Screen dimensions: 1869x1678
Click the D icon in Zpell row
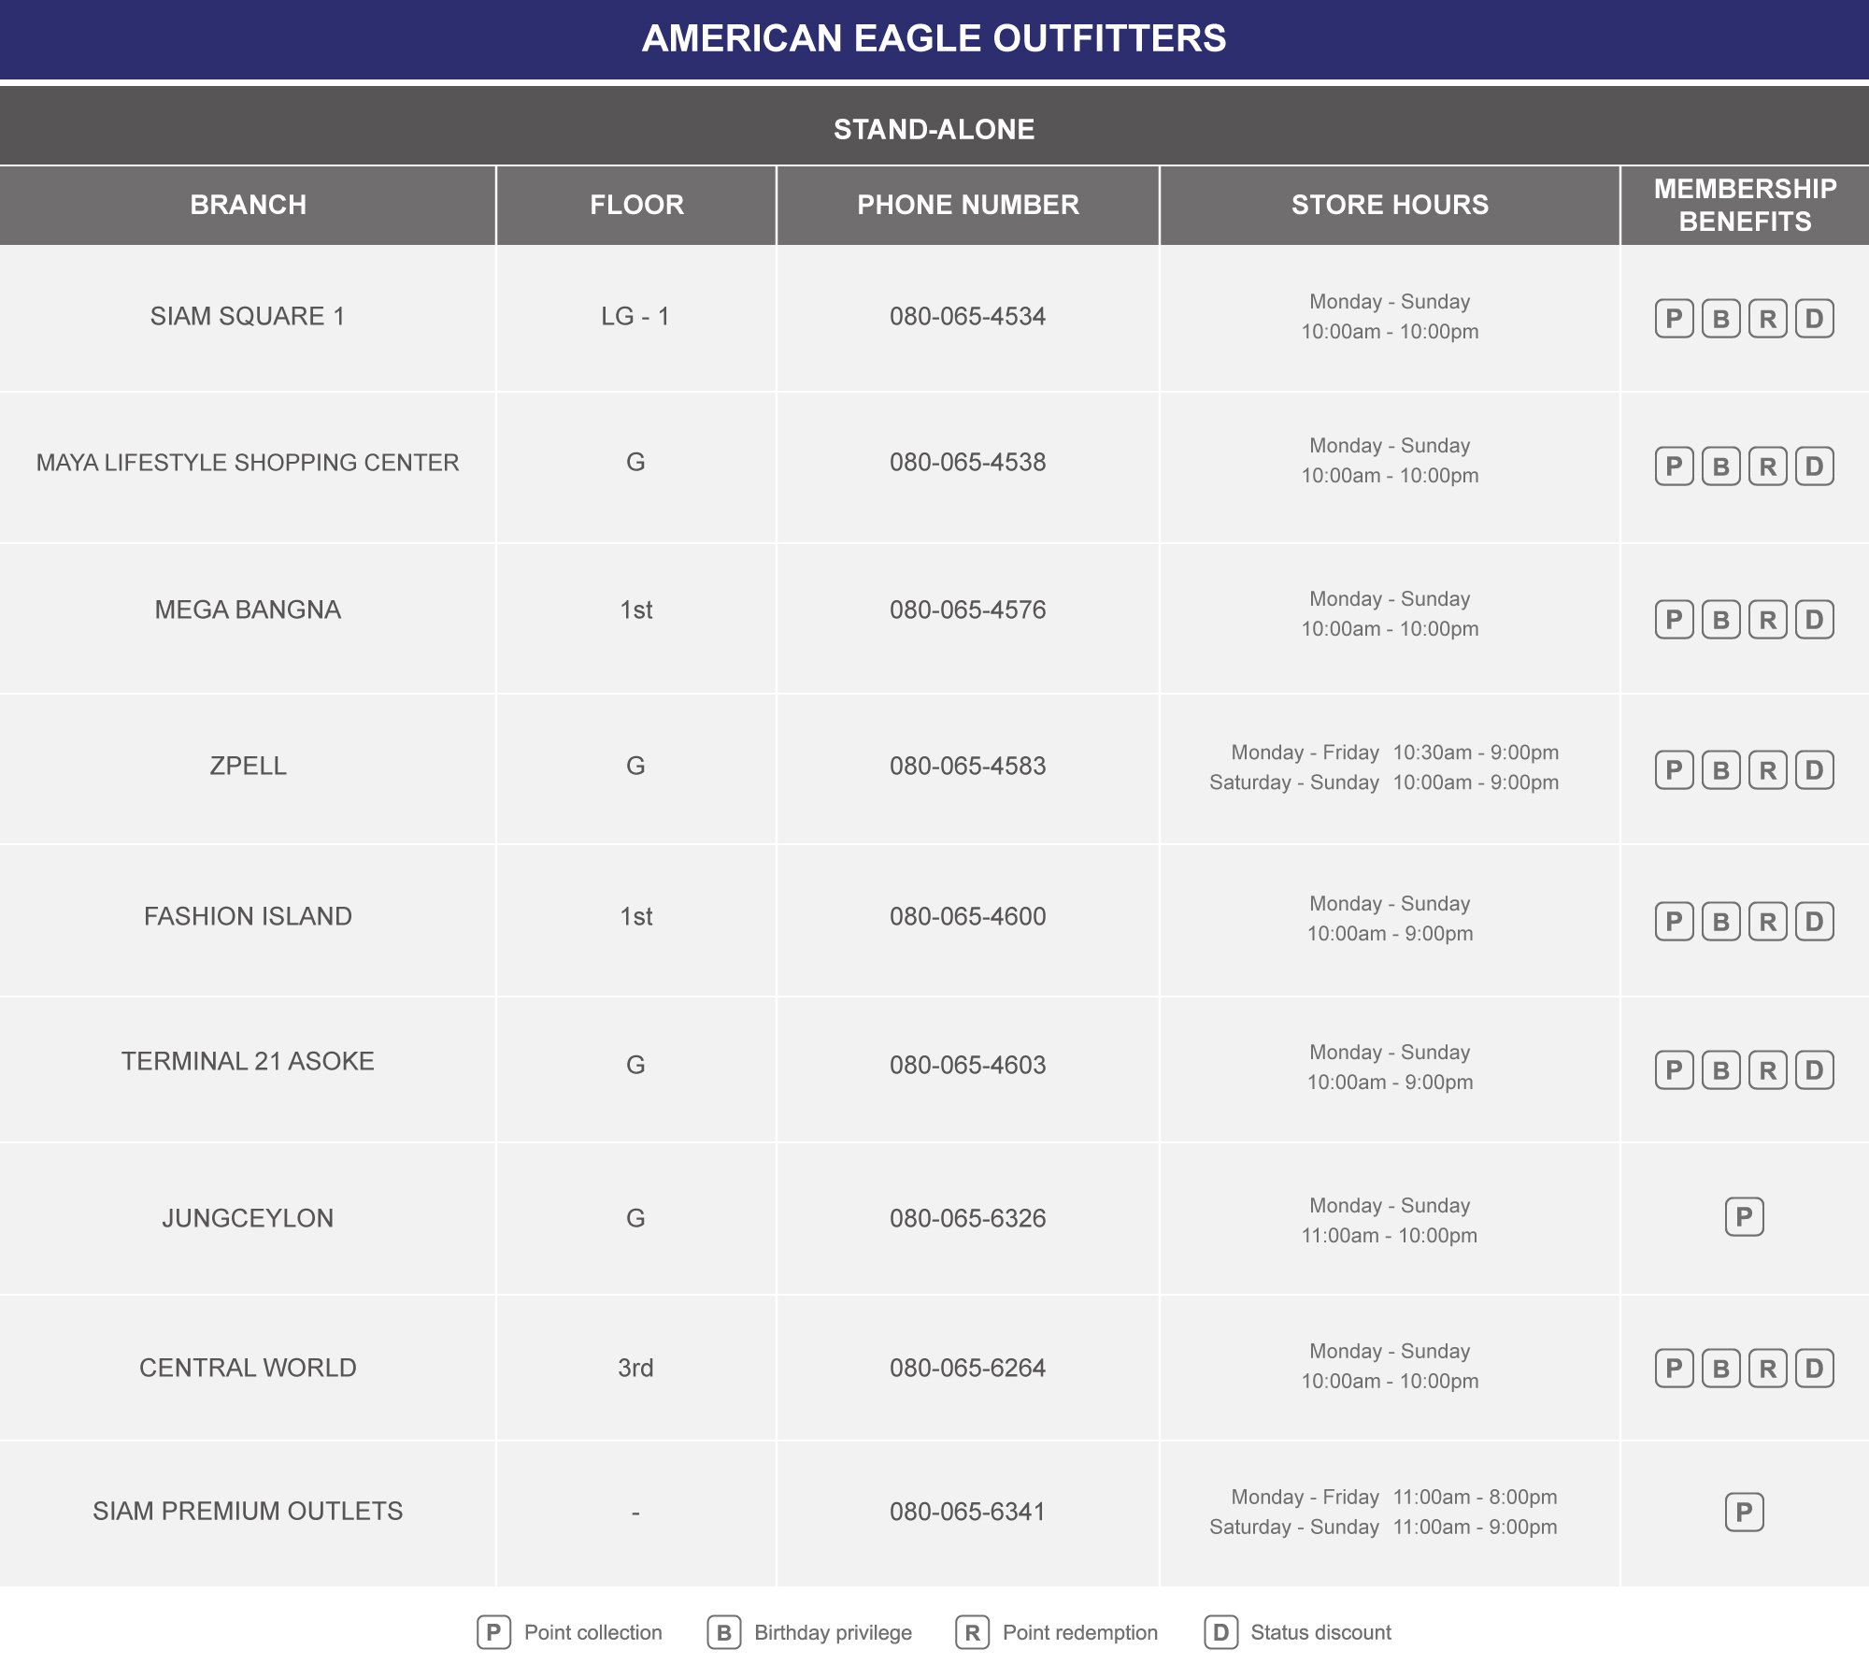click(x=1814, y=769)
